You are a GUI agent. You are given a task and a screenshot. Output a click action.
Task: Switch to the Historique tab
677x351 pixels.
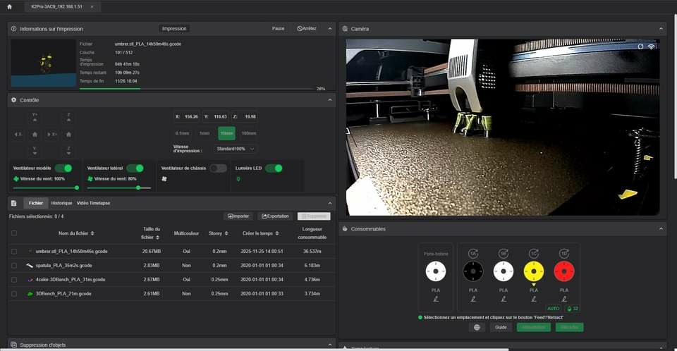pyautogui.click(x=61, y=203)
